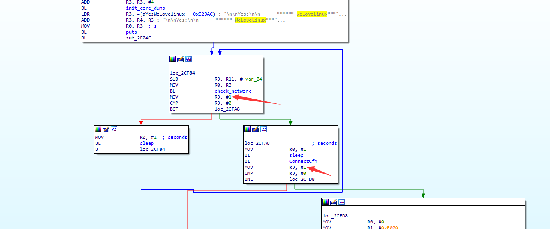Click the ConnectCfm function name

pos(303,161)
